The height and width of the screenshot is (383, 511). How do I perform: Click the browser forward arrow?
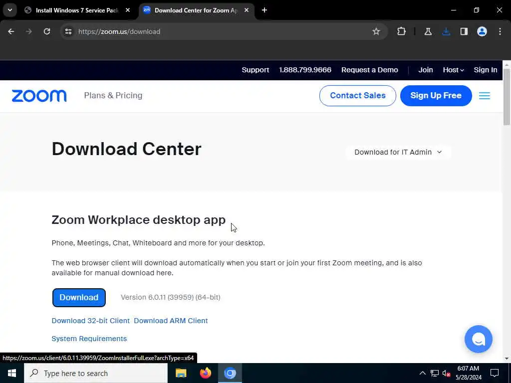click(29, 31)
